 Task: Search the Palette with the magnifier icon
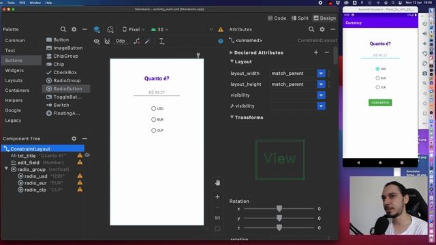coord(63,29)
